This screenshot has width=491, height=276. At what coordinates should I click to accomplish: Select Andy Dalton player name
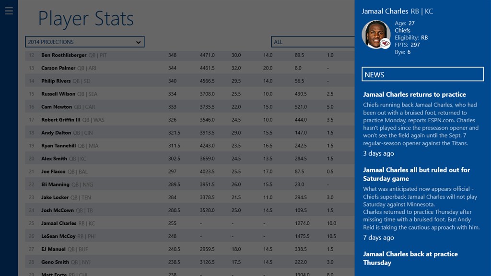[x=56, y=133]
